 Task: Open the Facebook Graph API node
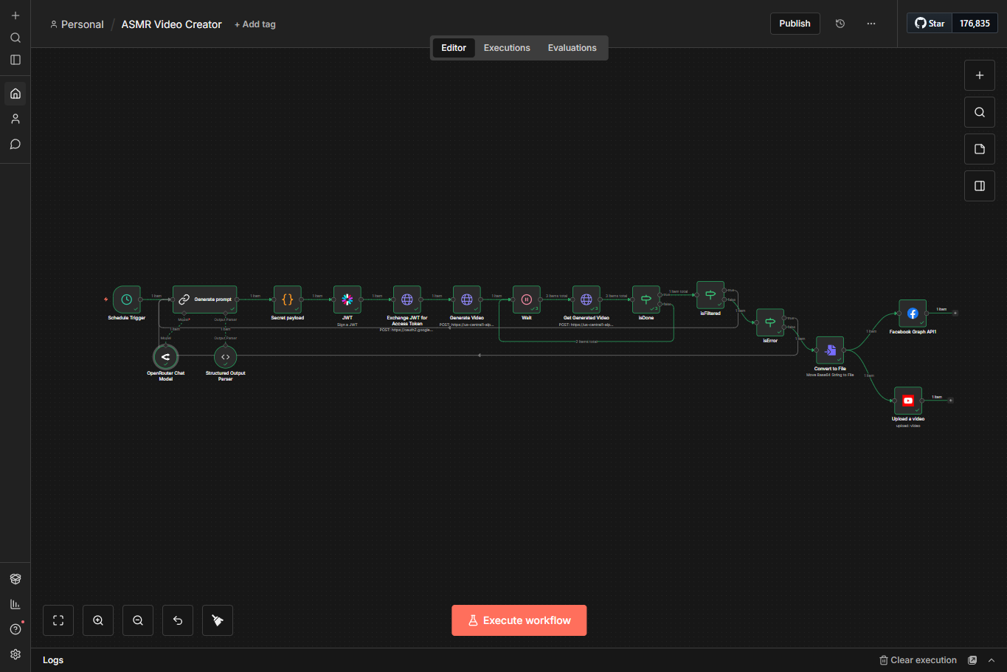point(913,314)
